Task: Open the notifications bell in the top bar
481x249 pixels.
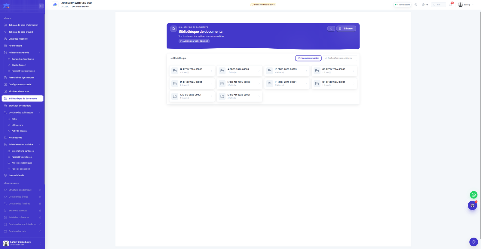Action: coord(451,5)
